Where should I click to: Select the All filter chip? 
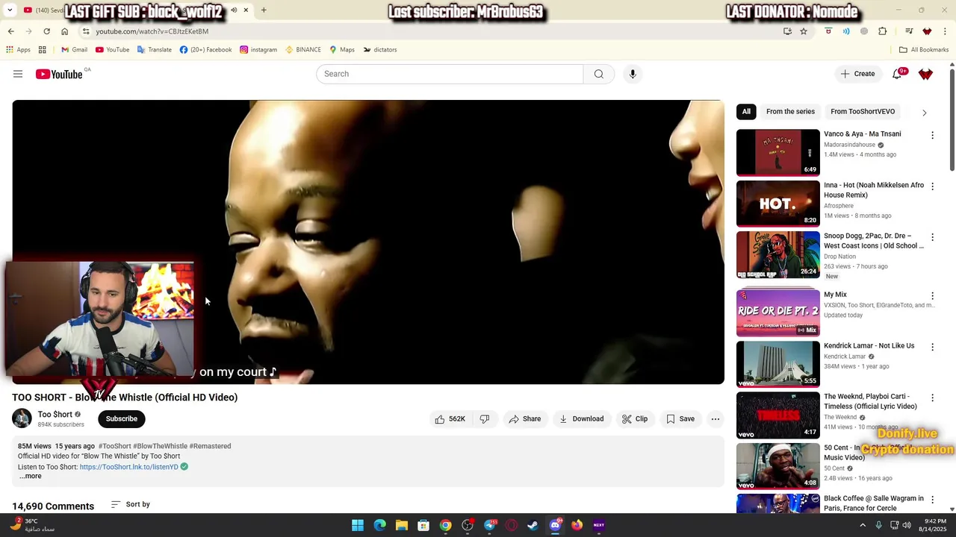point(746,112)
